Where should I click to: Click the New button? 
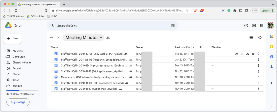click(x=12, y=38)
